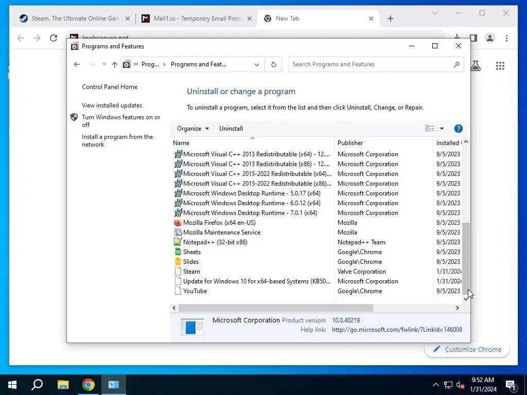Click the YouTube entry's file icon
Viewport: 527px width, 395px height.
178,291
